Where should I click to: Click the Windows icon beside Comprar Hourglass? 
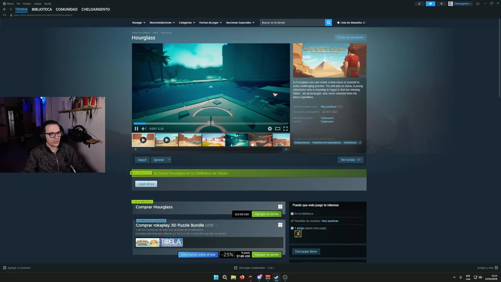(280, 207)
